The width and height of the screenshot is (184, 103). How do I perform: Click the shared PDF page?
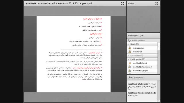coord(74,54)
